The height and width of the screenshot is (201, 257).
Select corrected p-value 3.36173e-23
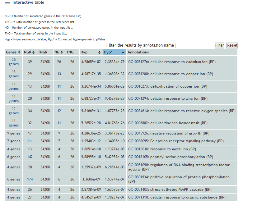pos(114,133)
